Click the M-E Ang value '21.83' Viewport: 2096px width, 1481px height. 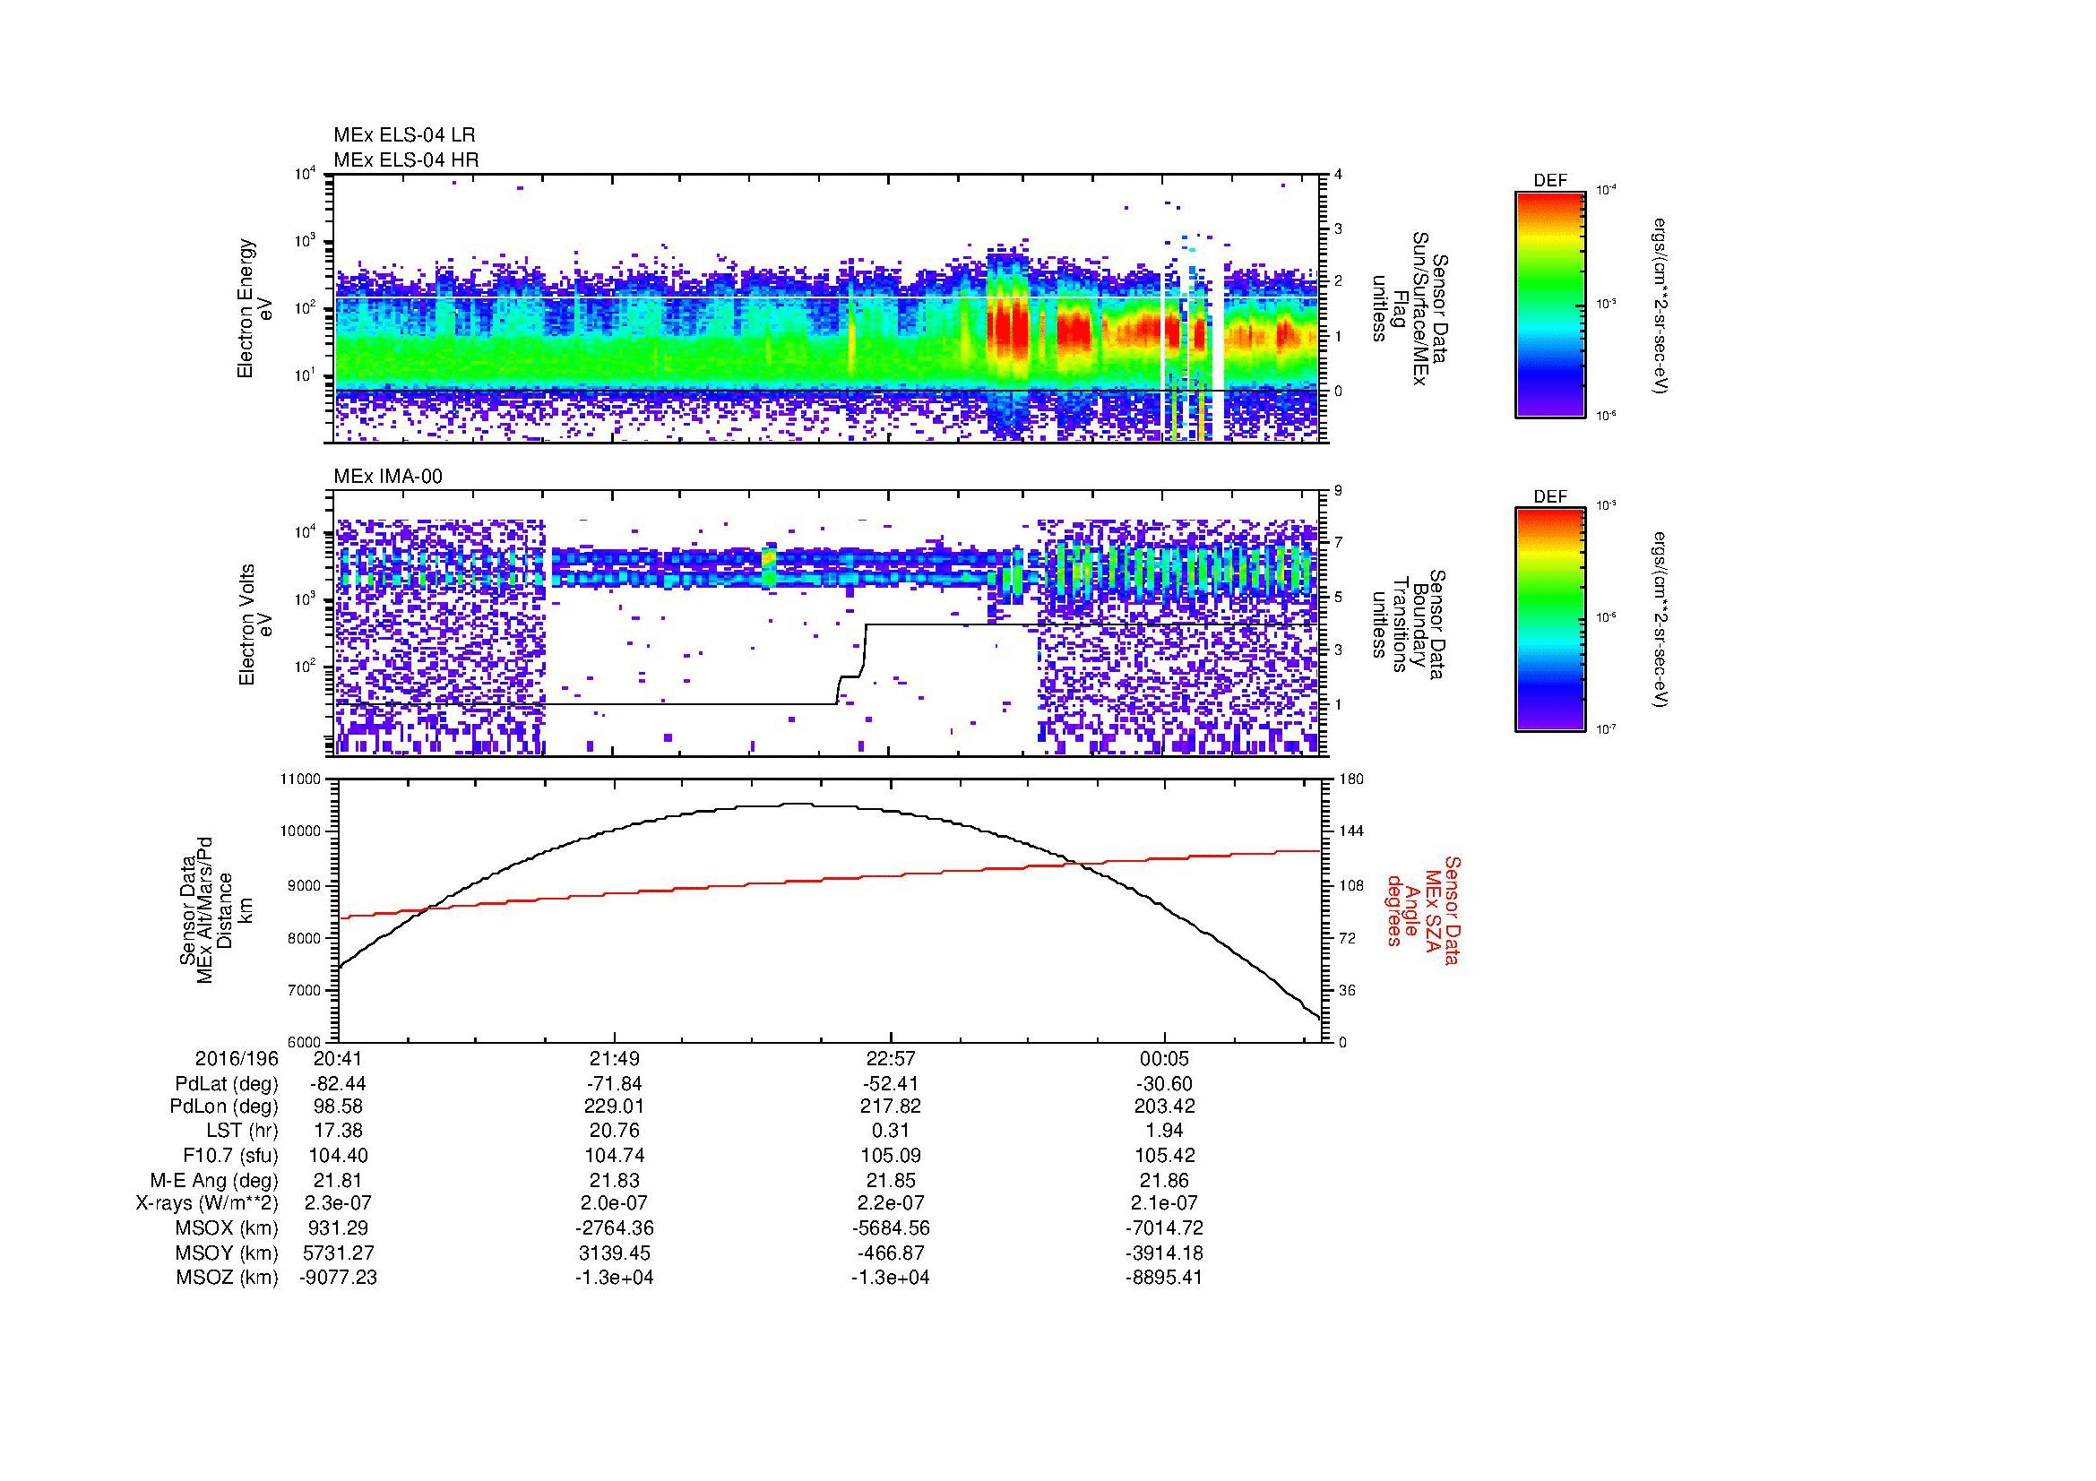pyautogui.click(x=615, y=1181)
